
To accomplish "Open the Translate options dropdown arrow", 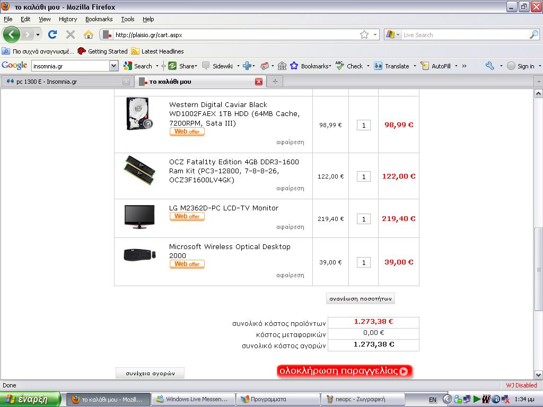I will 415,66.
